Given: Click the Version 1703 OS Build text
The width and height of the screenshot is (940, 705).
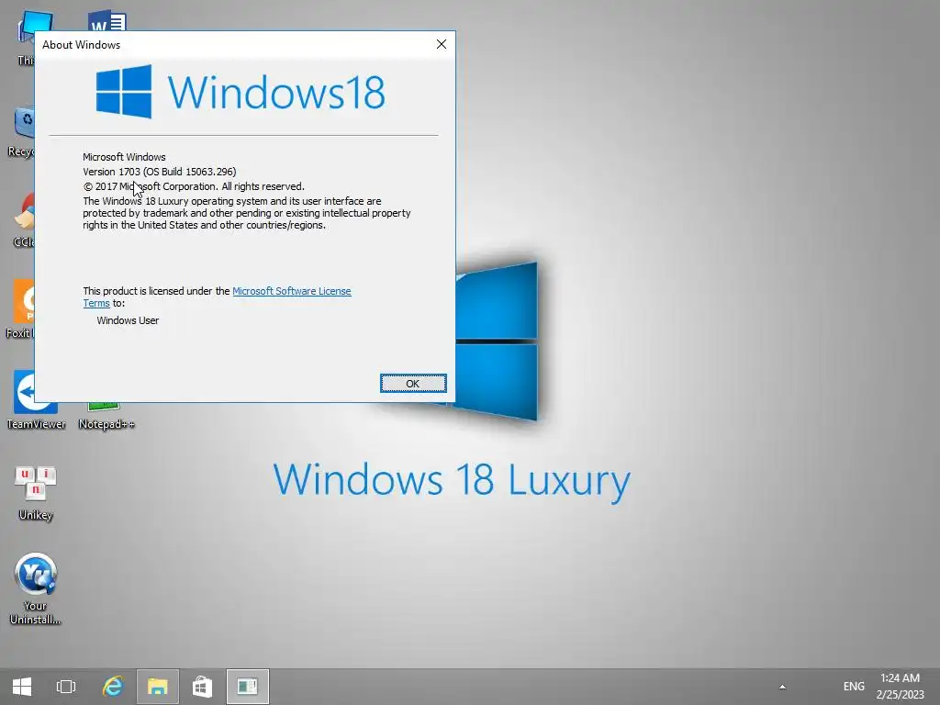Looking at the screenshot, I should [x=160, y=172].
